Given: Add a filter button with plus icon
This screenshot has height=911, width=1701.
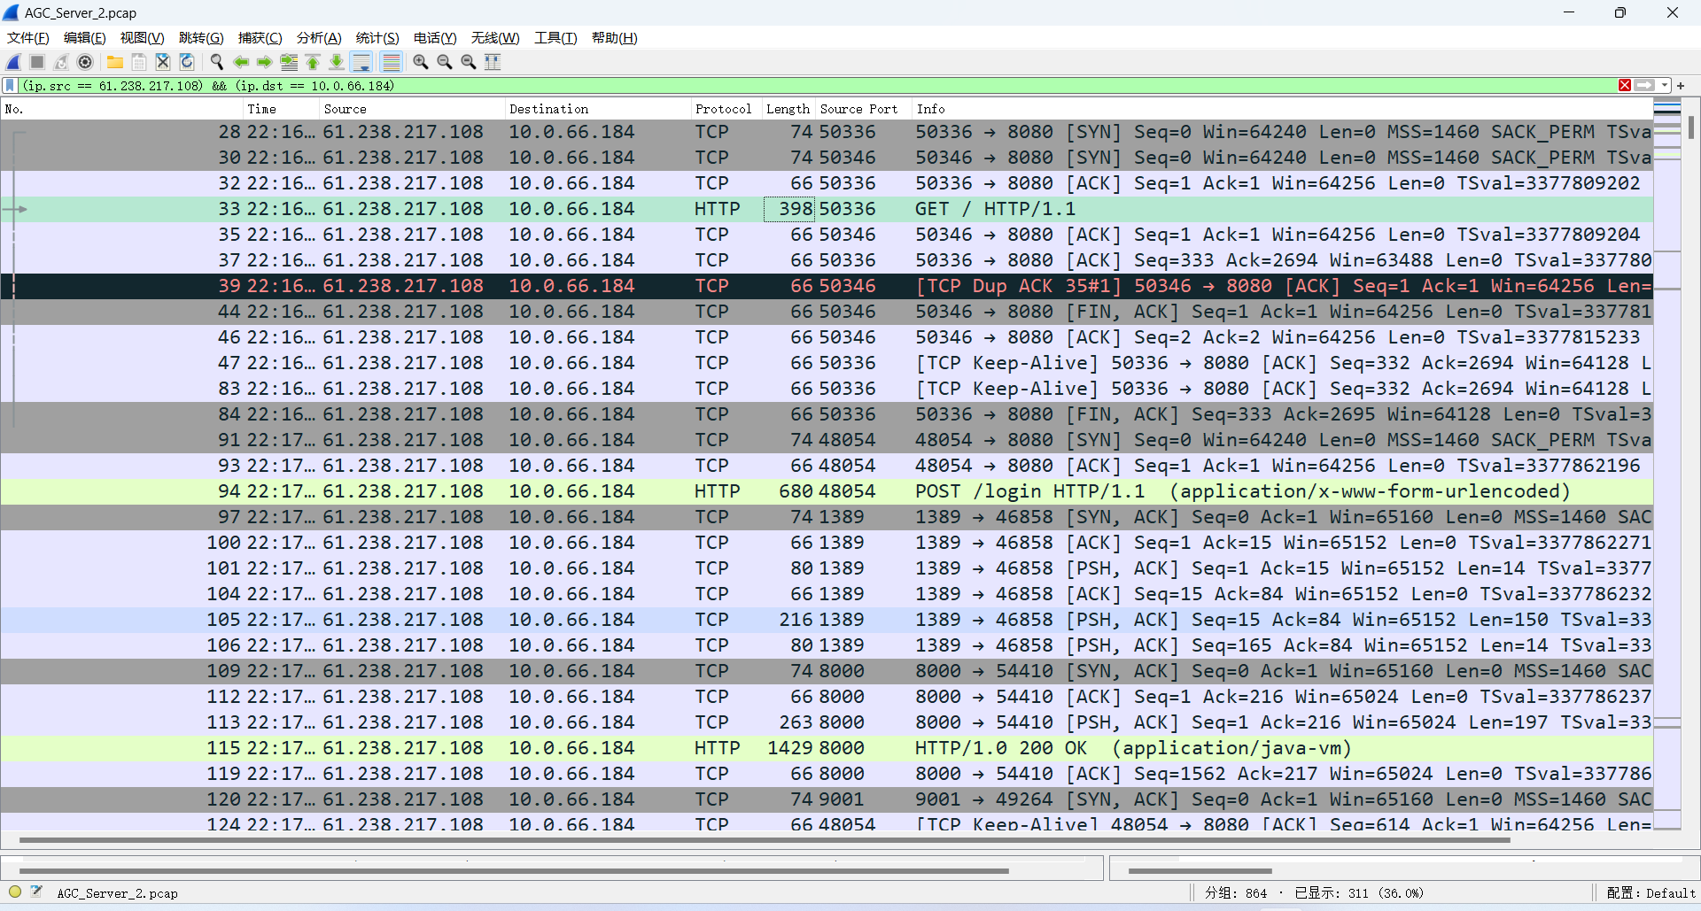Looking at the screenshot, I should [1681, 86].
